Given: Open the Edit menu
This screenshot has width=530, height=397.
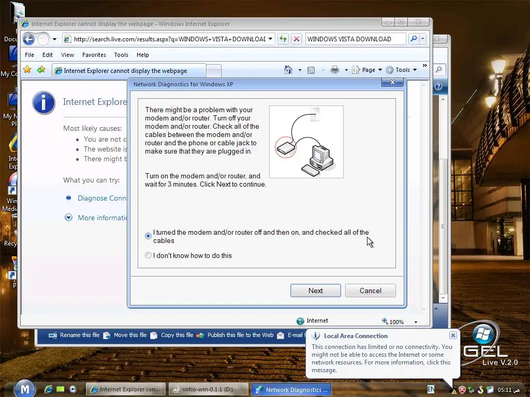Looking at the screenshot, I should 47,55.
